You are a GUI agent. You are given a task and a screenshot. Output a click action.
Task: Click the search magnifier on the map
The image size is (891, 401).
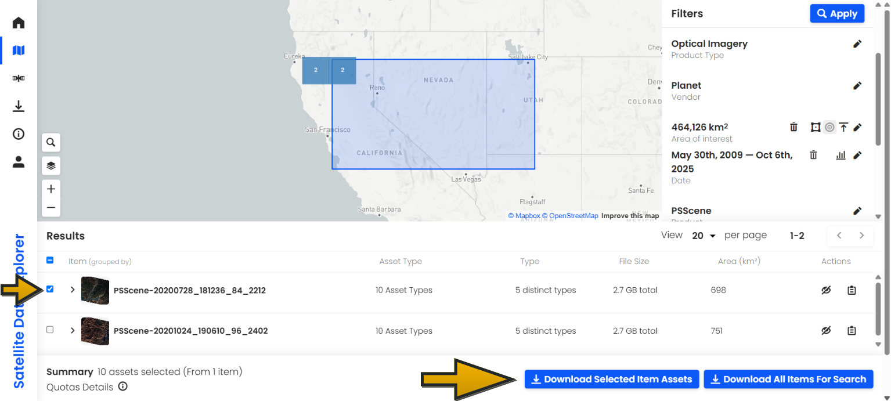50,142
